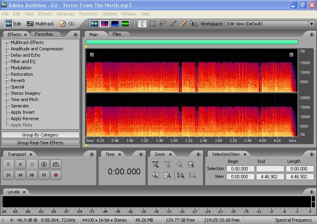Open Effects panel options menu
This screenshot has width=317, height=224.
pyautogui.click(x=76, y=34)
